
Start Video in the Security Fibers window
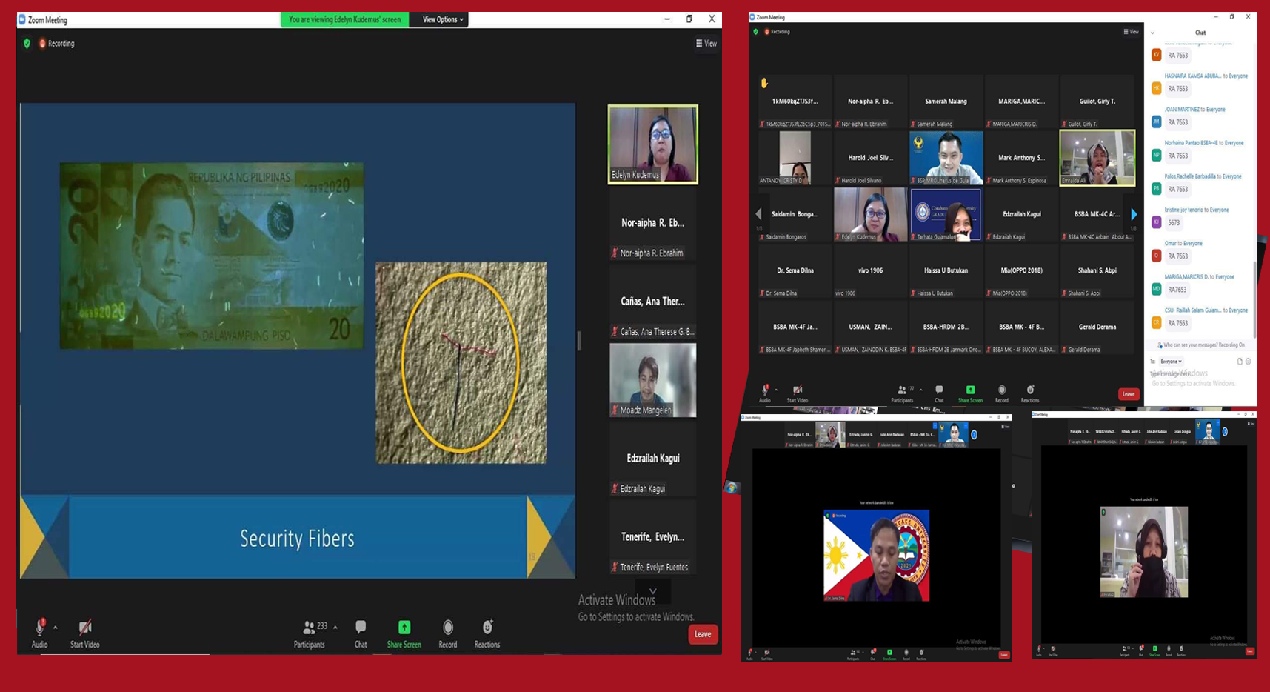[84, 633]
